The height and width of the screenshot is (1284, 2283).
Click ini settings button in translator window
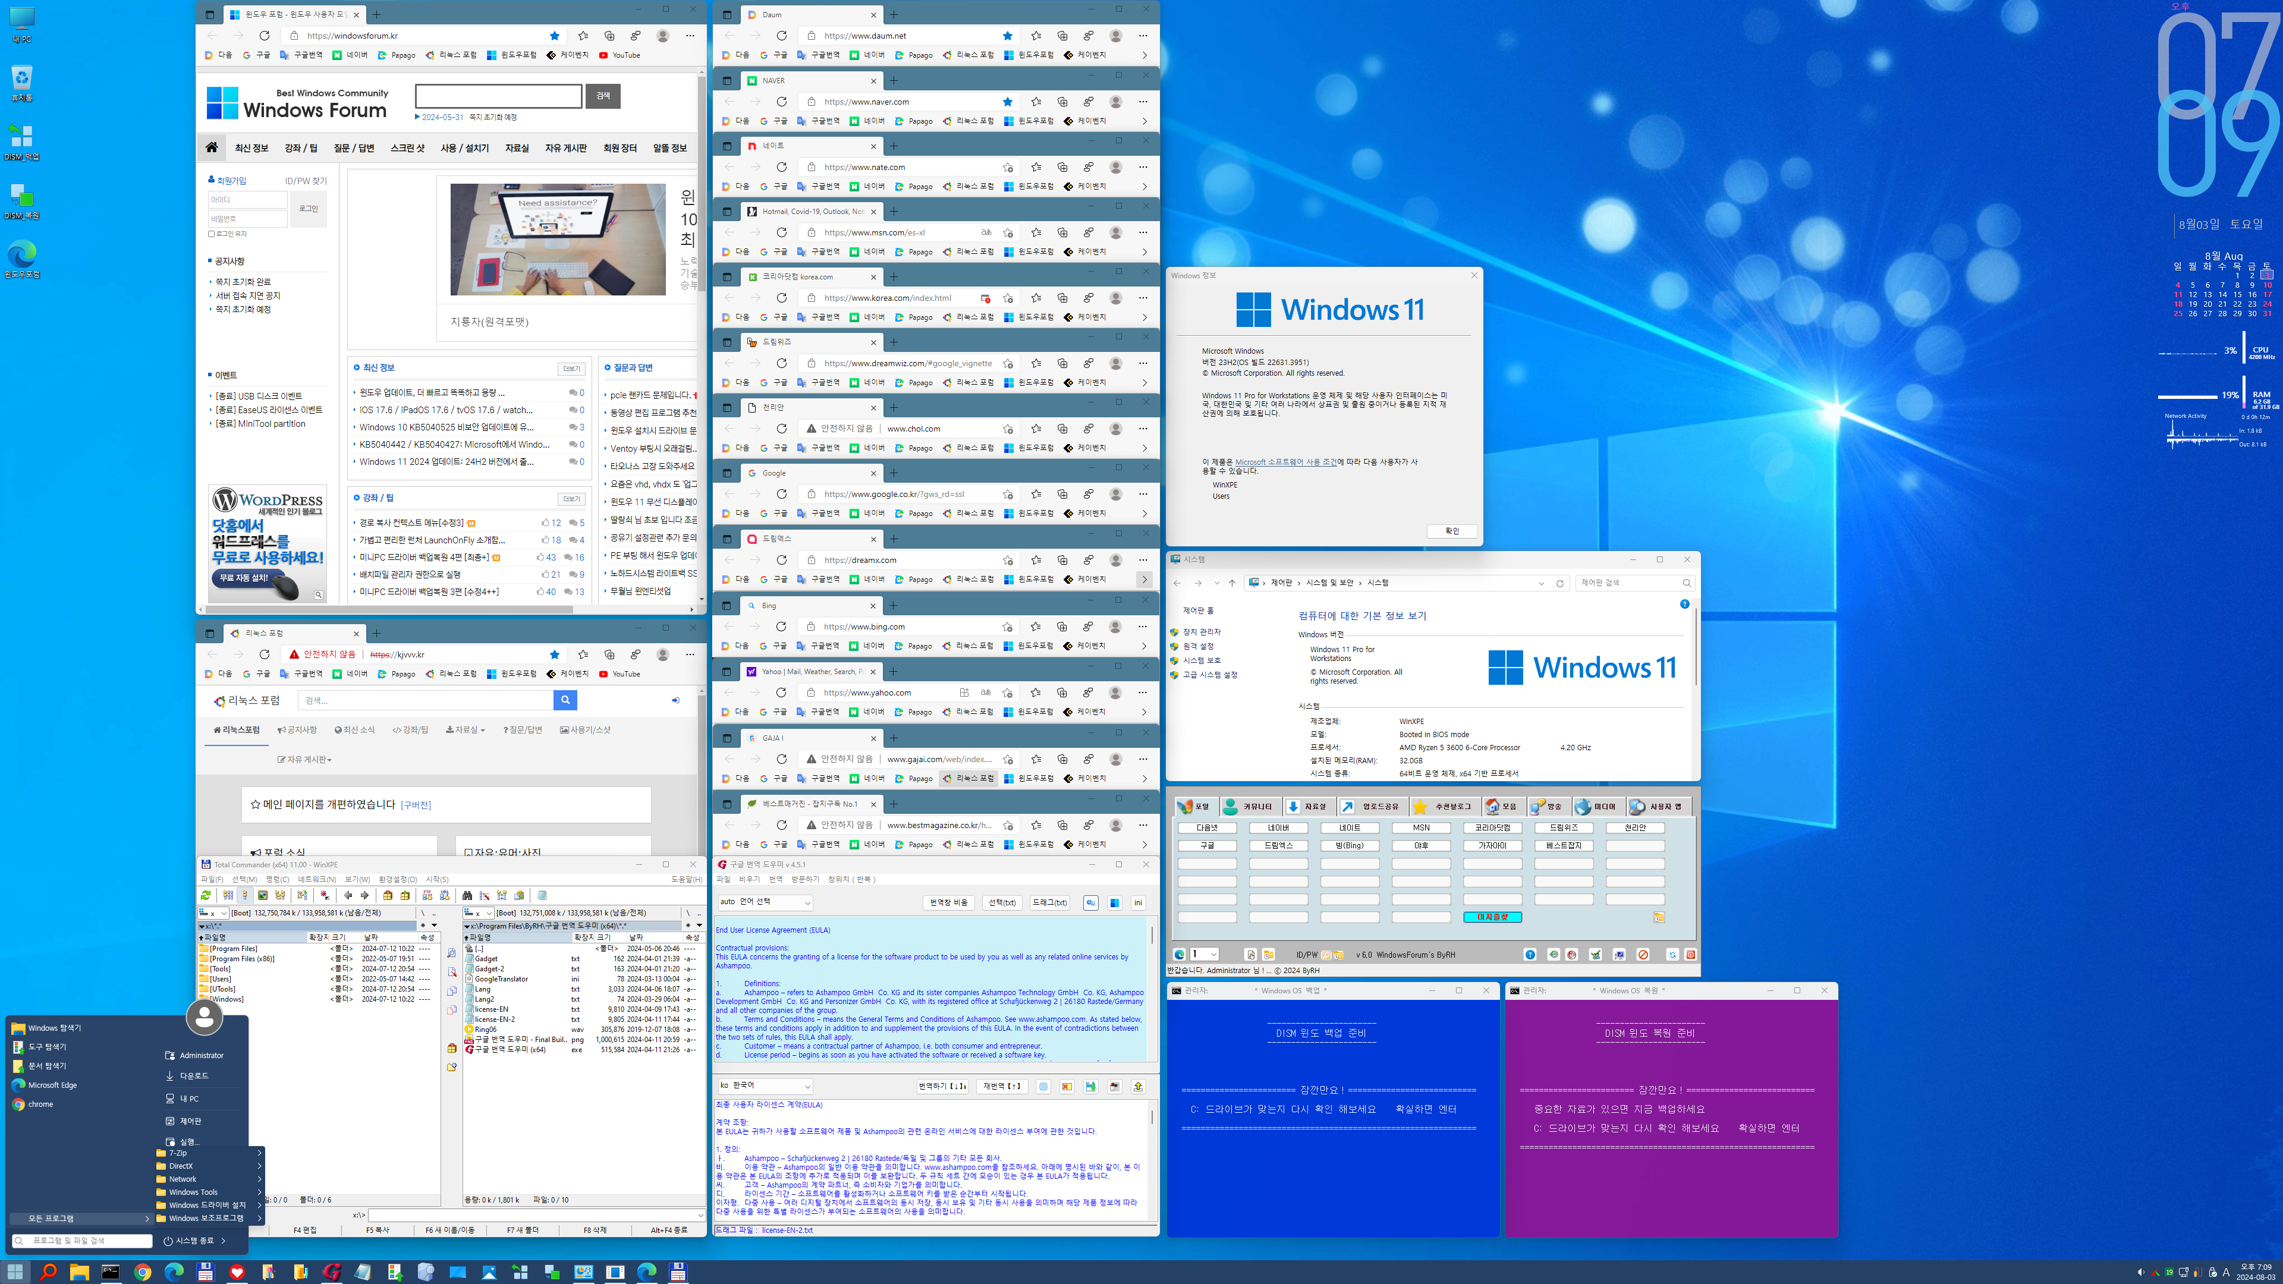pyautogui.click(x=1138, y=902)
